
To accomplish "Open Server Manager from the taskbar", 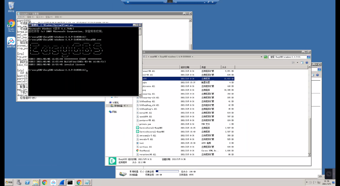I will 19,183.
